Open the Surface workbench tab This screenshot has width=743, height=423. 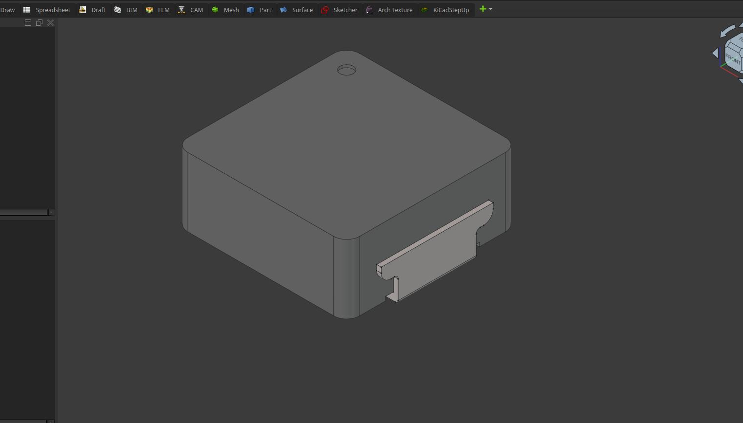(x=297, y=10)
